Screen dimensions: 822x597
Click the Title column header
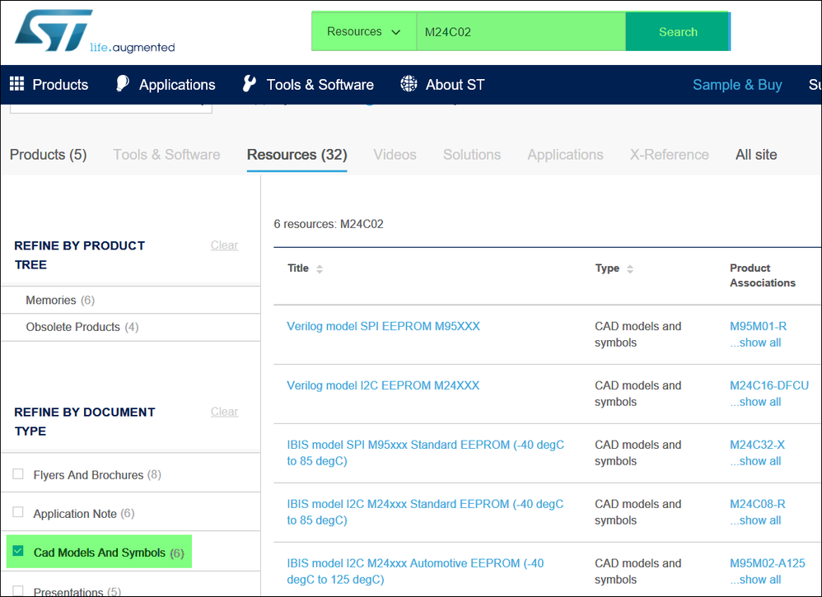[298, 268]
